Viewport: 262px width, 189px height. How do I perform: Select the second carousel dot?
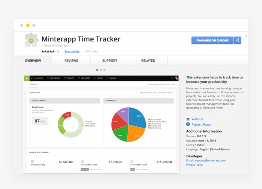click(x=101, y=70)
